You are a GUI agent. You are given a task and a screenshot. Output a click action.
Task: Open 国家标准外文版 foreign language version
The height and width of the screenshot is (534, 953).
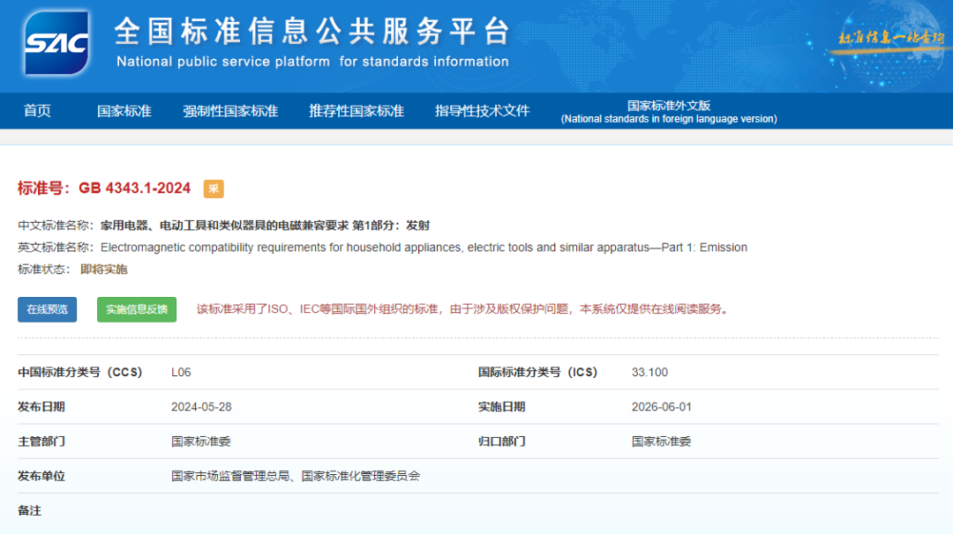[x=669, y=112]
